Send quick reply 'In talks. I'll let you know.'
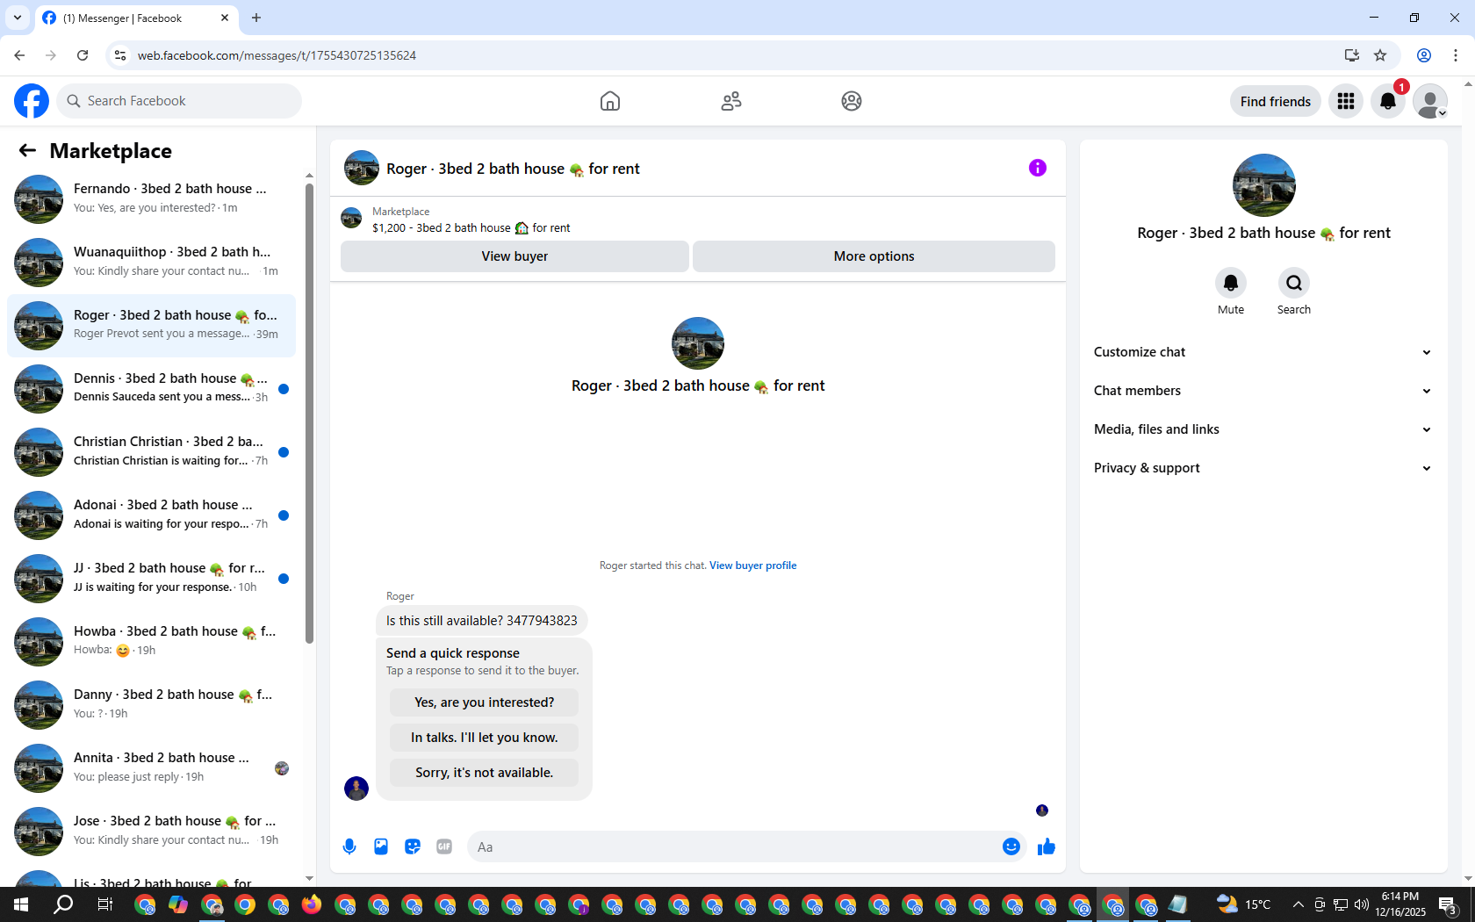Viewport: 1475px width, 922px height. click(484, 738)
